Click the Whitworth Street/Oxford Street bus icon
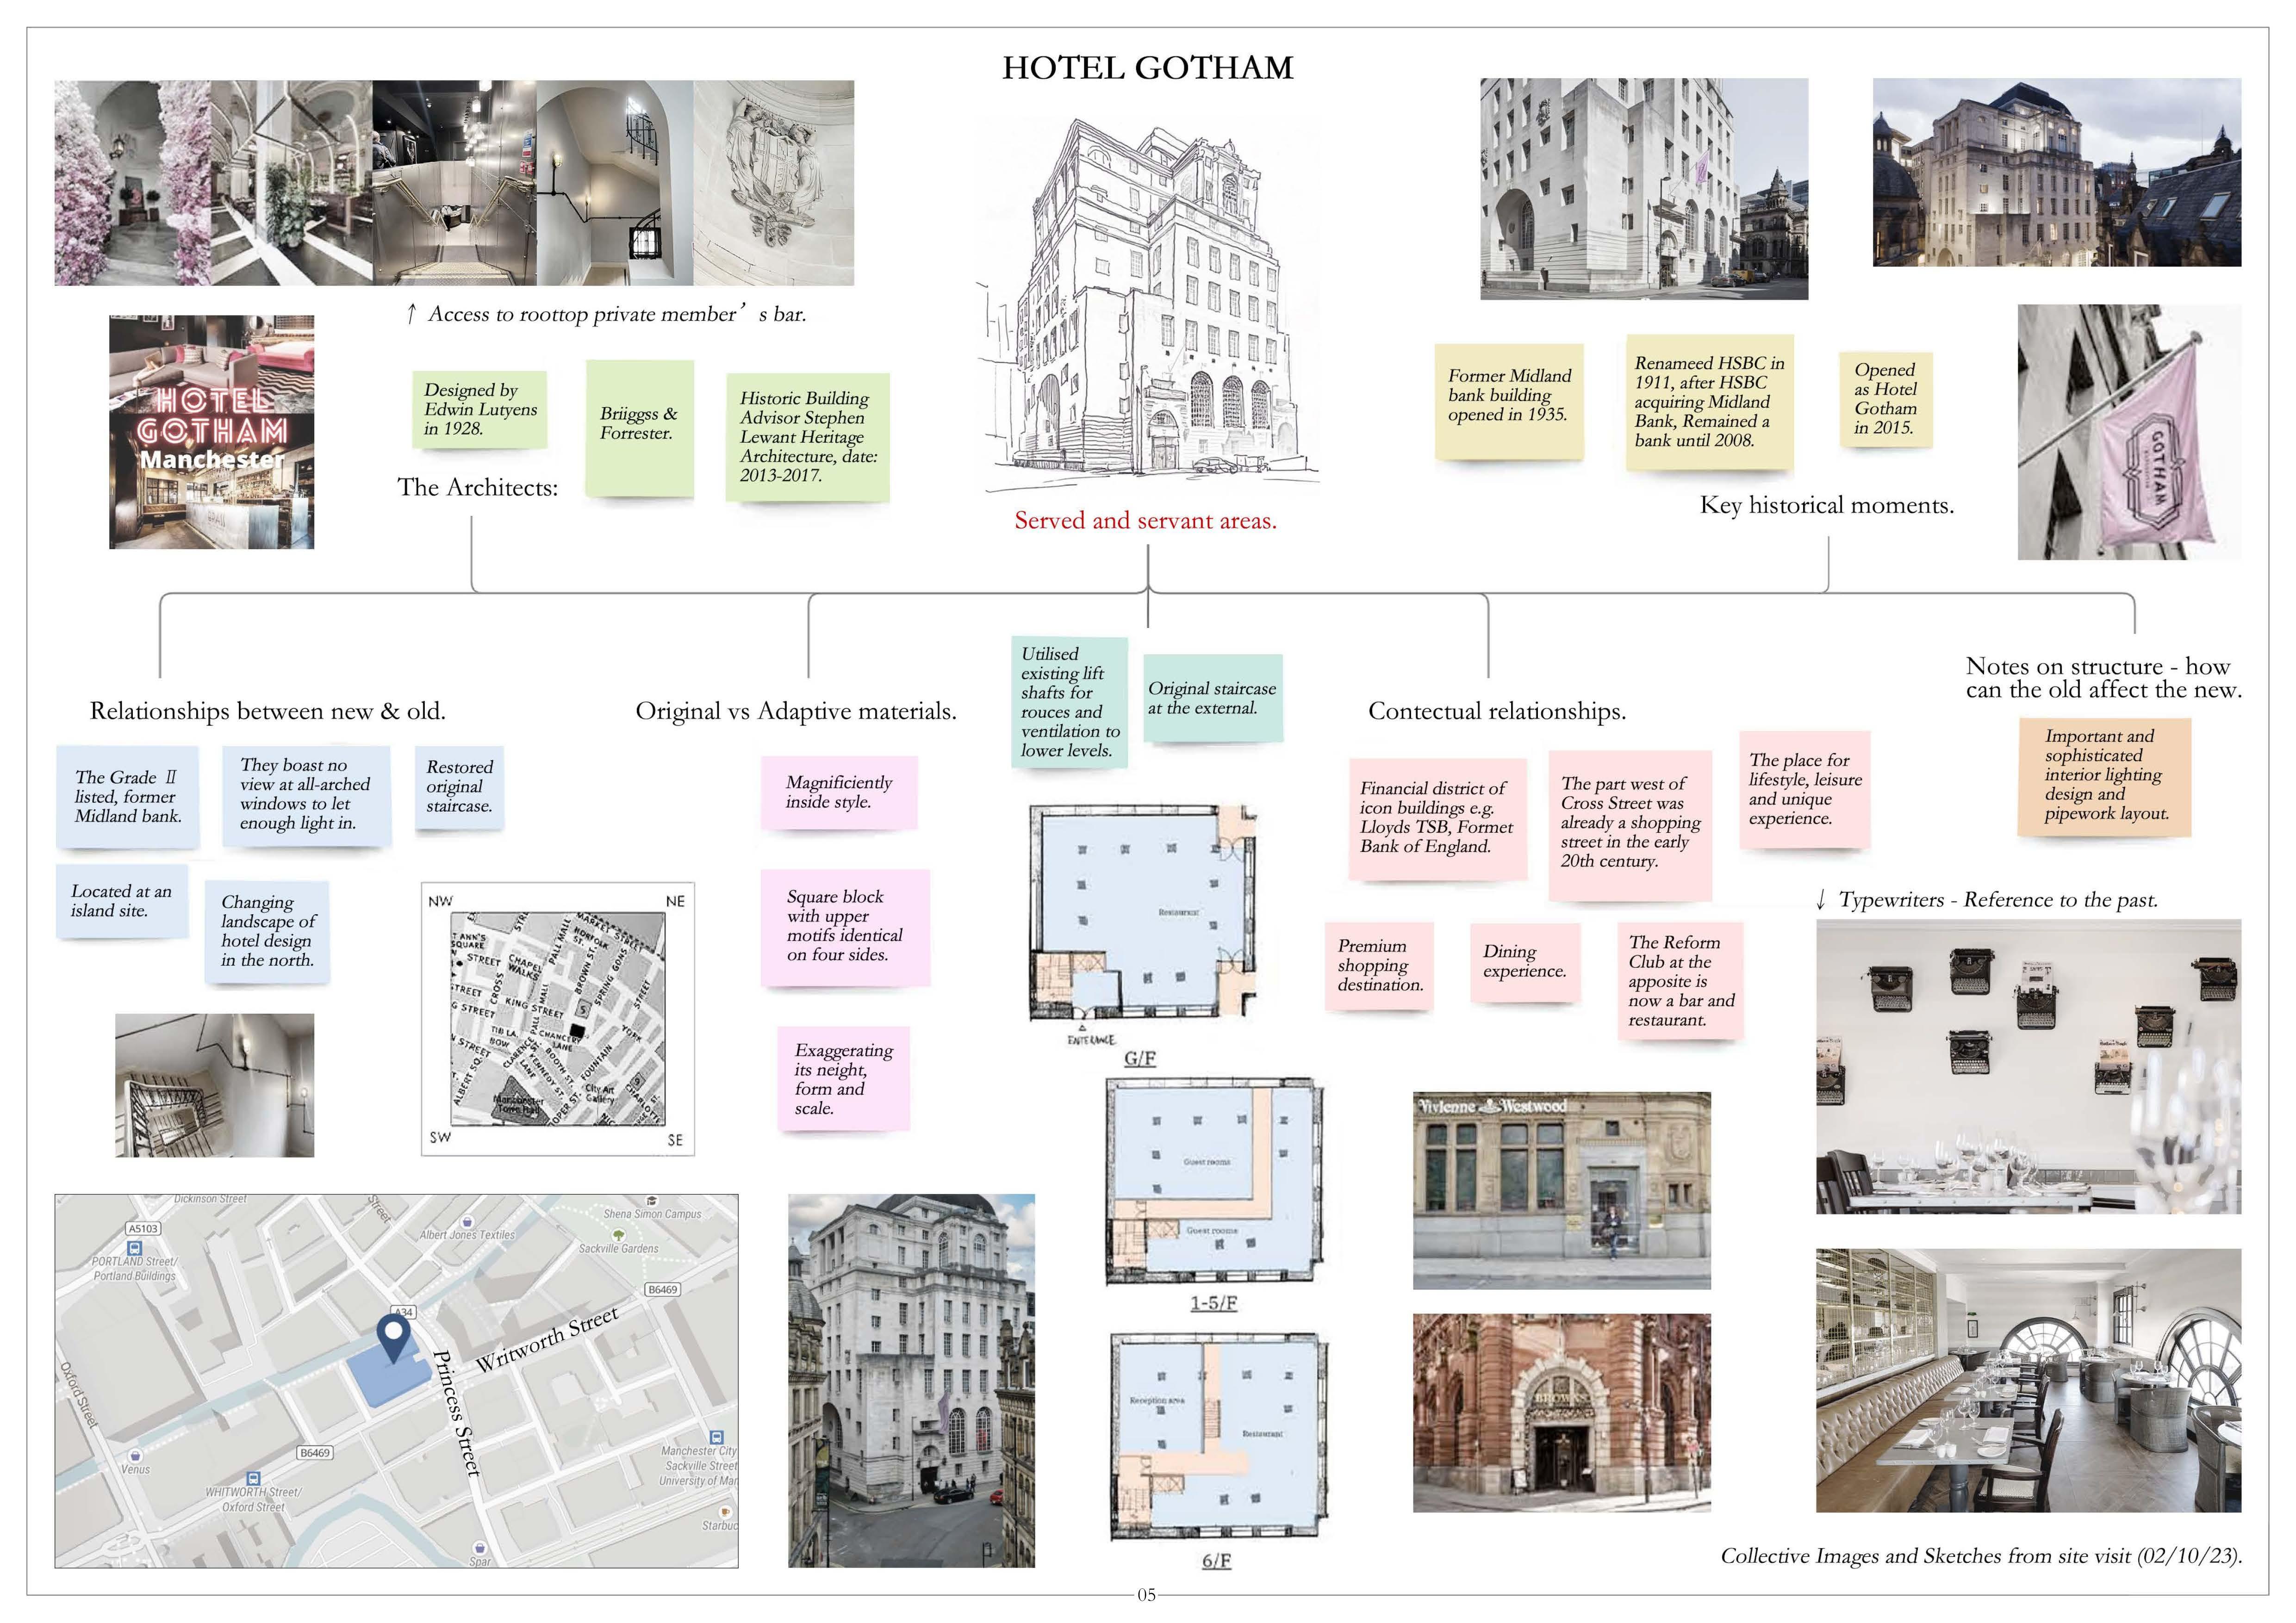Screen dimensions: 2296x1623 [x=253, y=1478]
